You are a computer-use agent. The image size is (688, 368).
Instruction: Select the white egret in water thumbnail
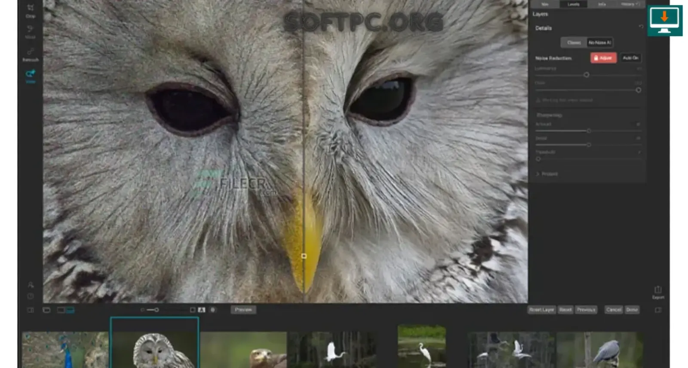click(422, 346)
